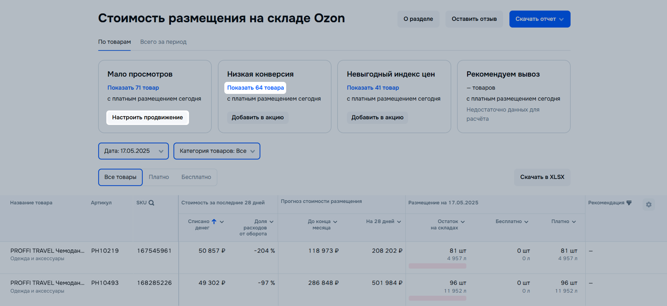
Task: Open the На 28 дней column dropdown
Action: (x=399, y=222)
